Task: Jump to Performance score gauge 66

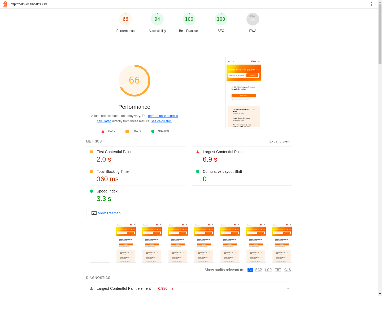Action: point(125,19)
